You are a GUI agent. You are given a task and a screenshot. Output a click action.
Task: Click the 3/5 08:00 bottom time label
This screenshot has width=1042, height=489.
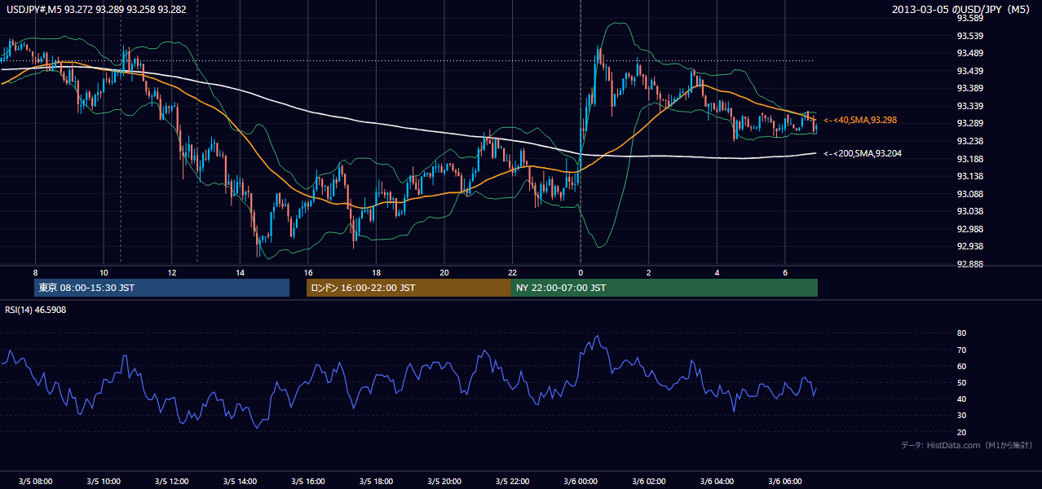[x=35, y=482]
